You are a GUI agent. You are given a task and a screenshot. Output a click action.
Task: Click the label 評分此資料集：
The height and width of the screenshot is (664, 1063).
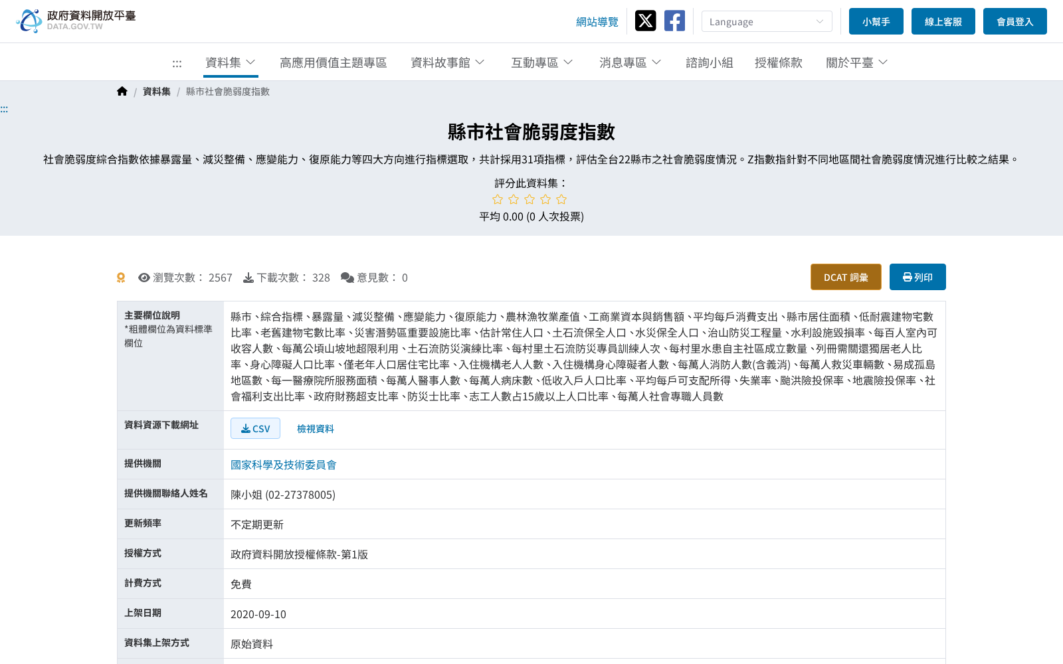tap(531, 183)
